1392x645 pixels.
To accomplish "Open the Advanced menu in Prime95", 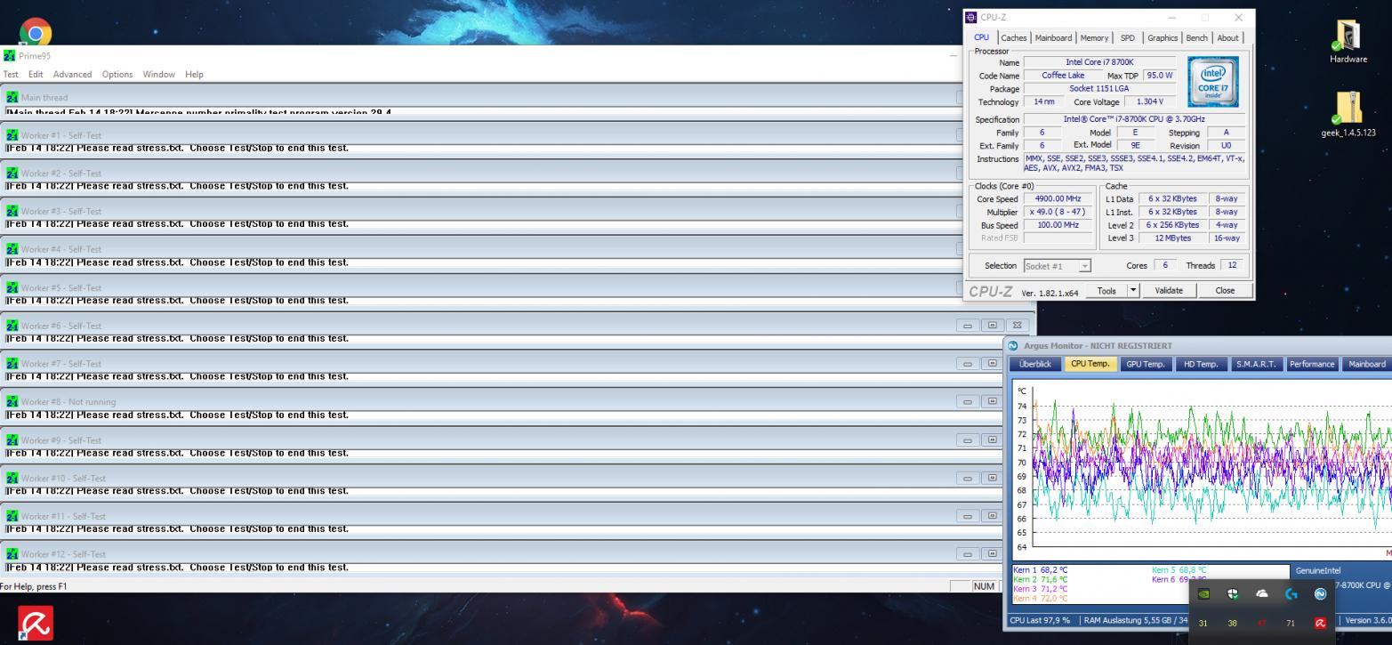I will (x=72, y=74).
